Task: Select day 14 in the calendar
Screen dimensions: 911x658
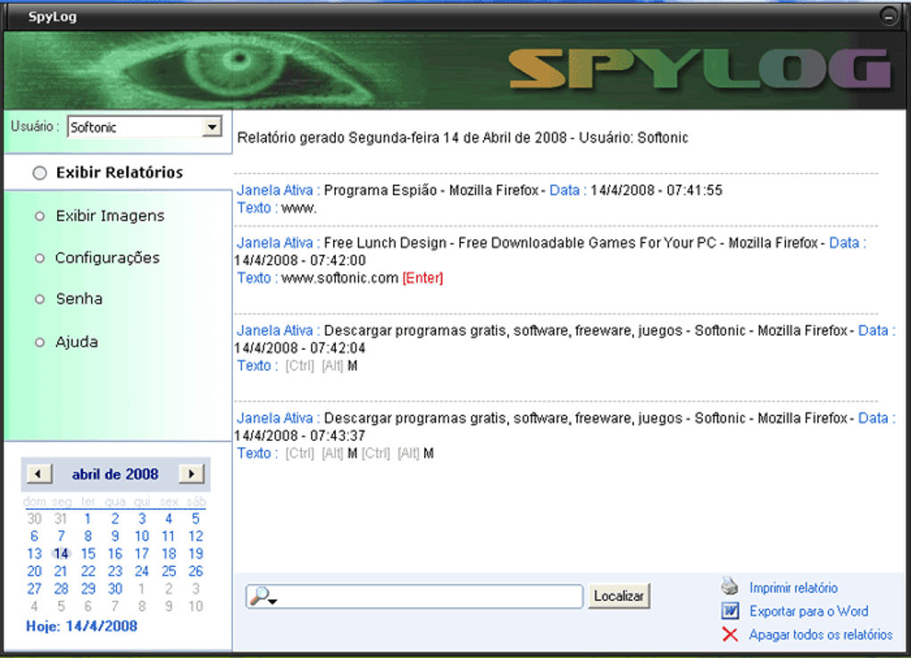Action: (61, 554)
